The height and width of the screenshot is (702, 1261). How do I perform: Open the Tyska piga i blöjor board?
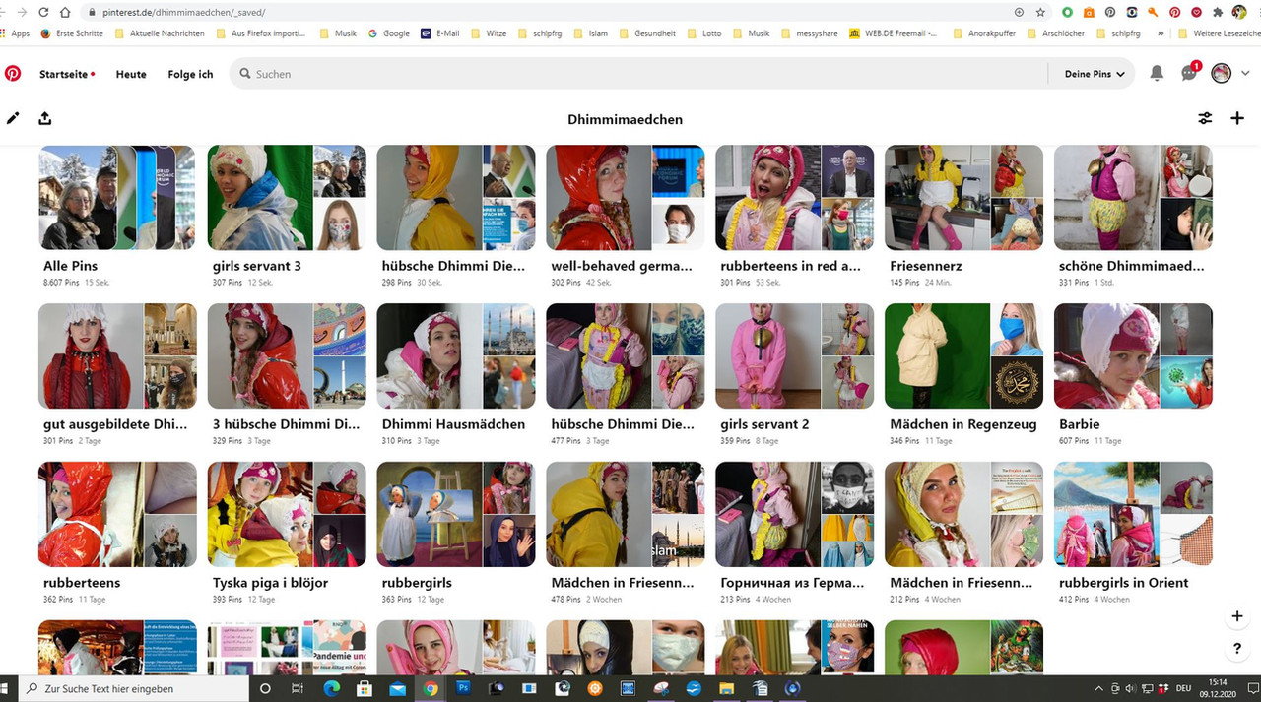click(x=287, y=533)
